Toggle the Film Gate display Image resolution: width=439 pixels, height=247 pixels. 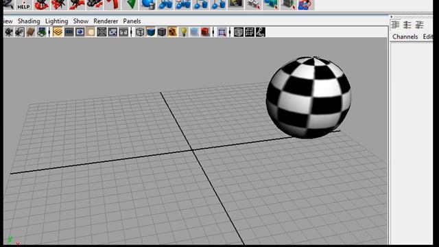pyautogui.click(x=69, y=32)
